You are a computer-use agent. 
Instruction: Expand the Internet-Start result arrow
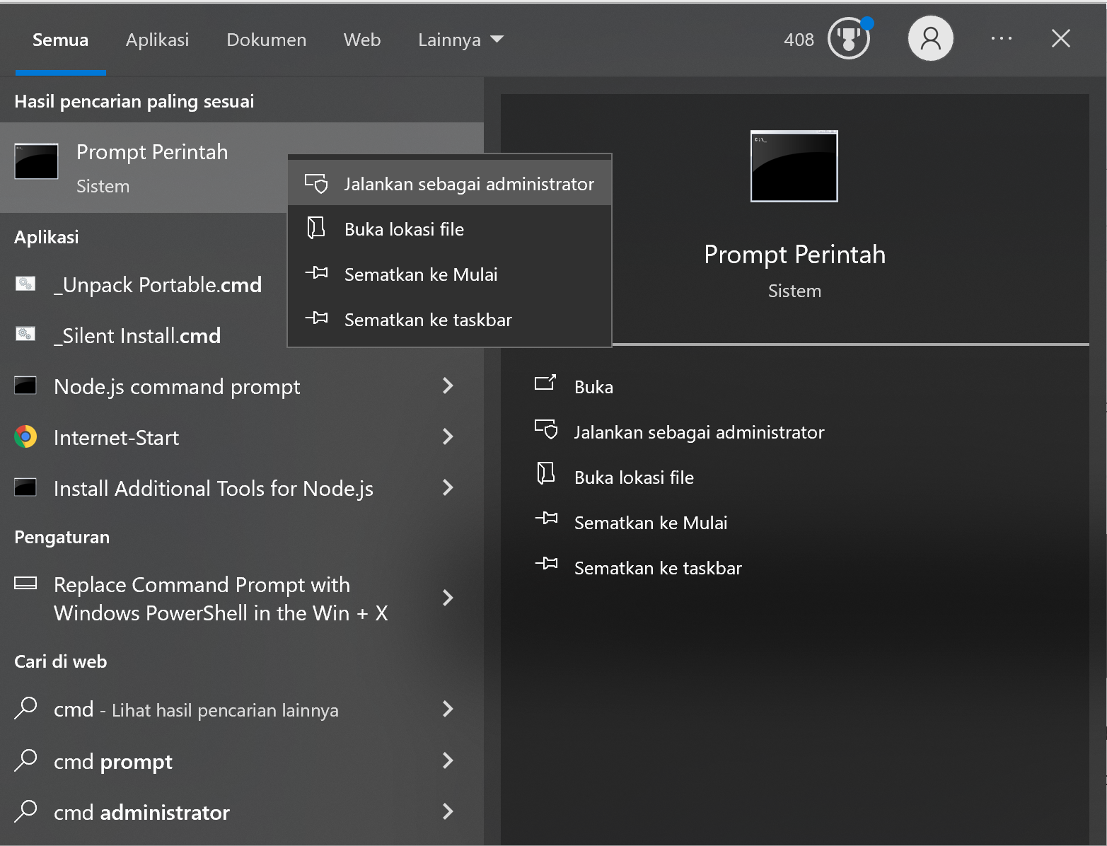pyautogui.click(x=448, y=436)
